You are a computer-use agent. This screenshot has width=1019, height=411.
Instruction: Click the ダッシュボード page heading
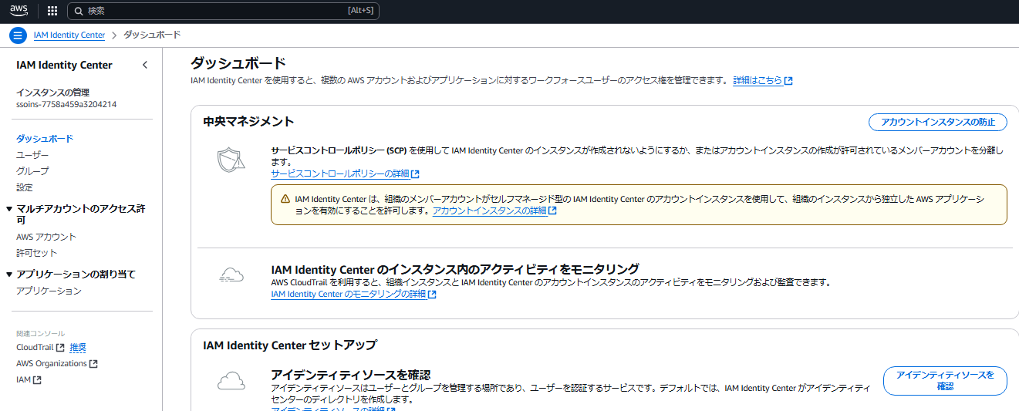tap(238, 63)
